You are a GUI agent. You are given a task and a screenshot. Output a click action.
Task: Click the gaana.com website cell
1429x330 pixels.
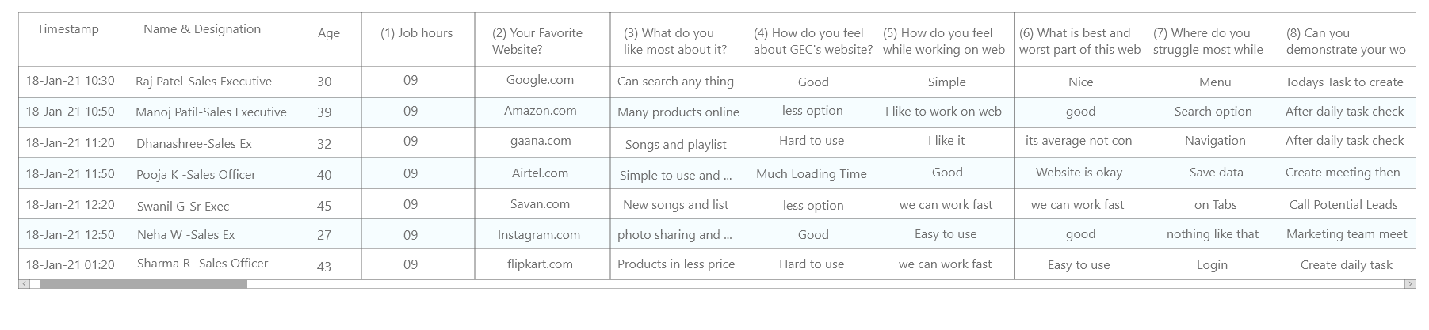[542, 142]
